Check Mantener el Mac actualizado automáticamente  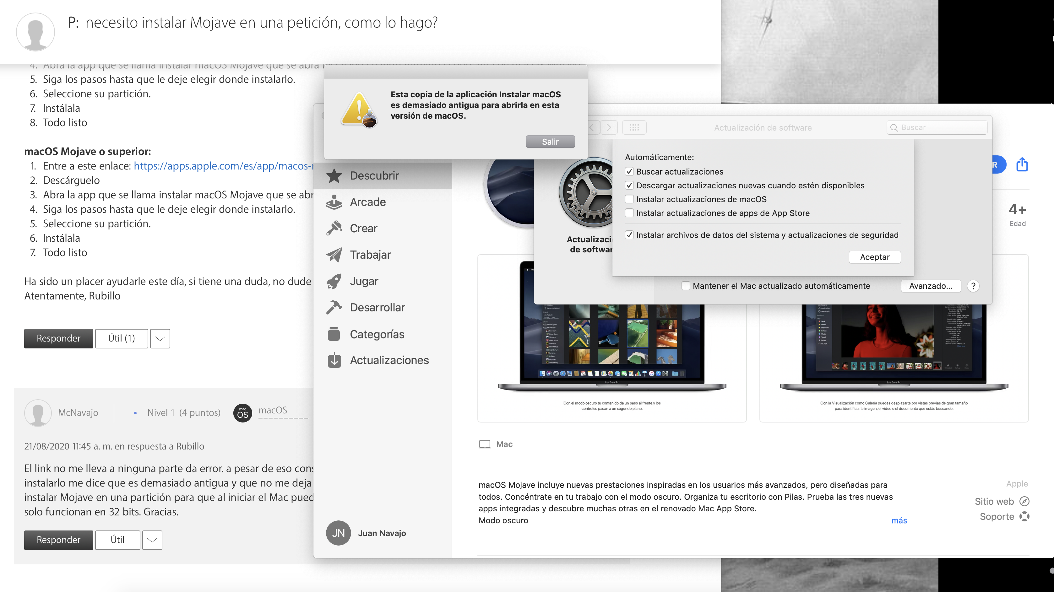click(686, 286)
